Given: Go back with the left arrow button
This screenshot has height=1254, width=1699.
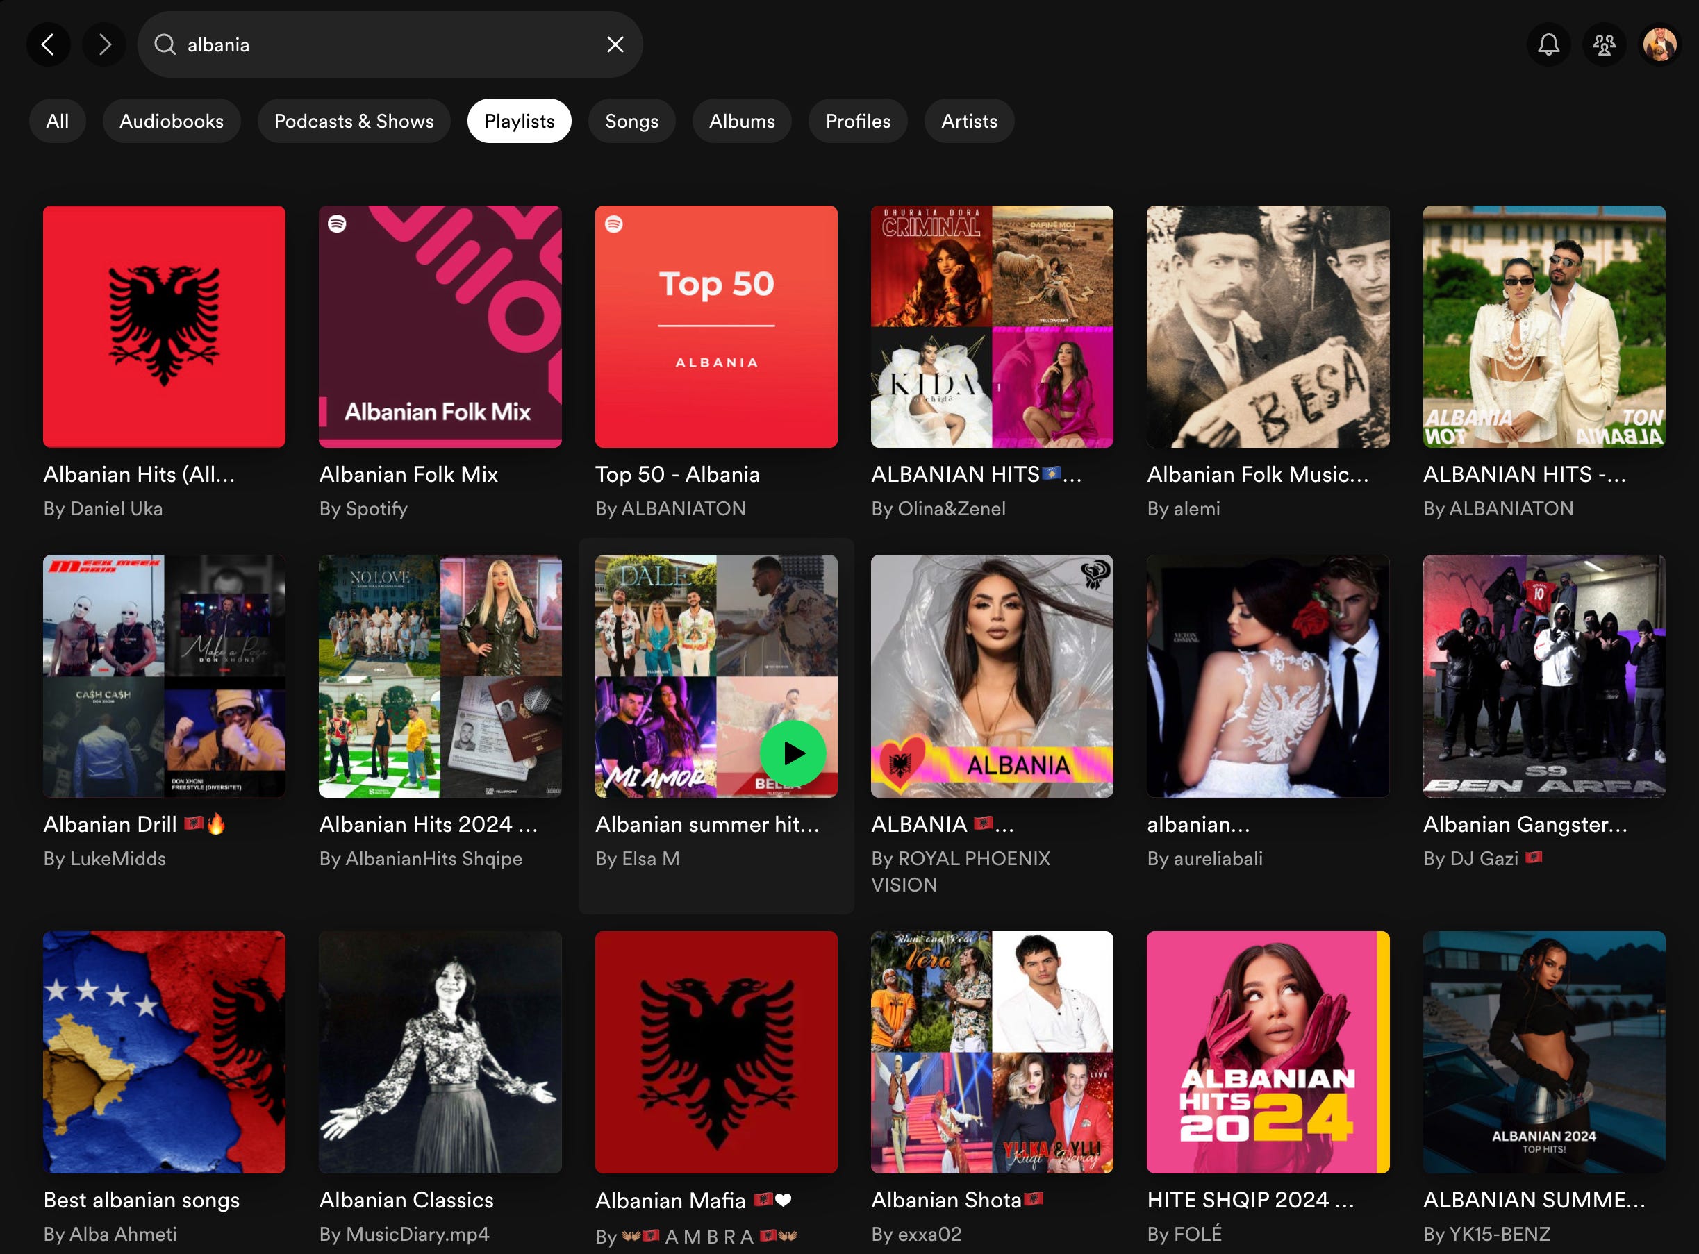Looking at the screenshot, I should tap(49, 44).
